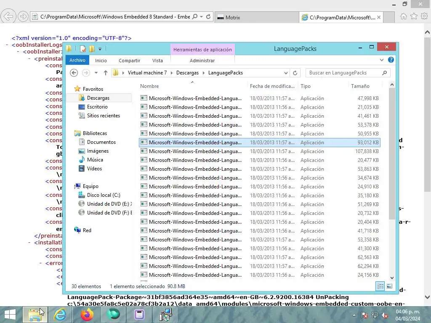Open Explorer help question mark icon

[x=391, y=60]
